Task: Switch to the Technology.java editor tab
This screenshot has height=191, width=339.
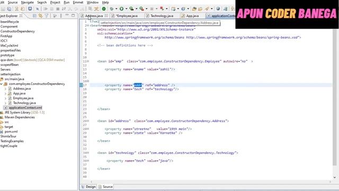Action: click(162, 16)
